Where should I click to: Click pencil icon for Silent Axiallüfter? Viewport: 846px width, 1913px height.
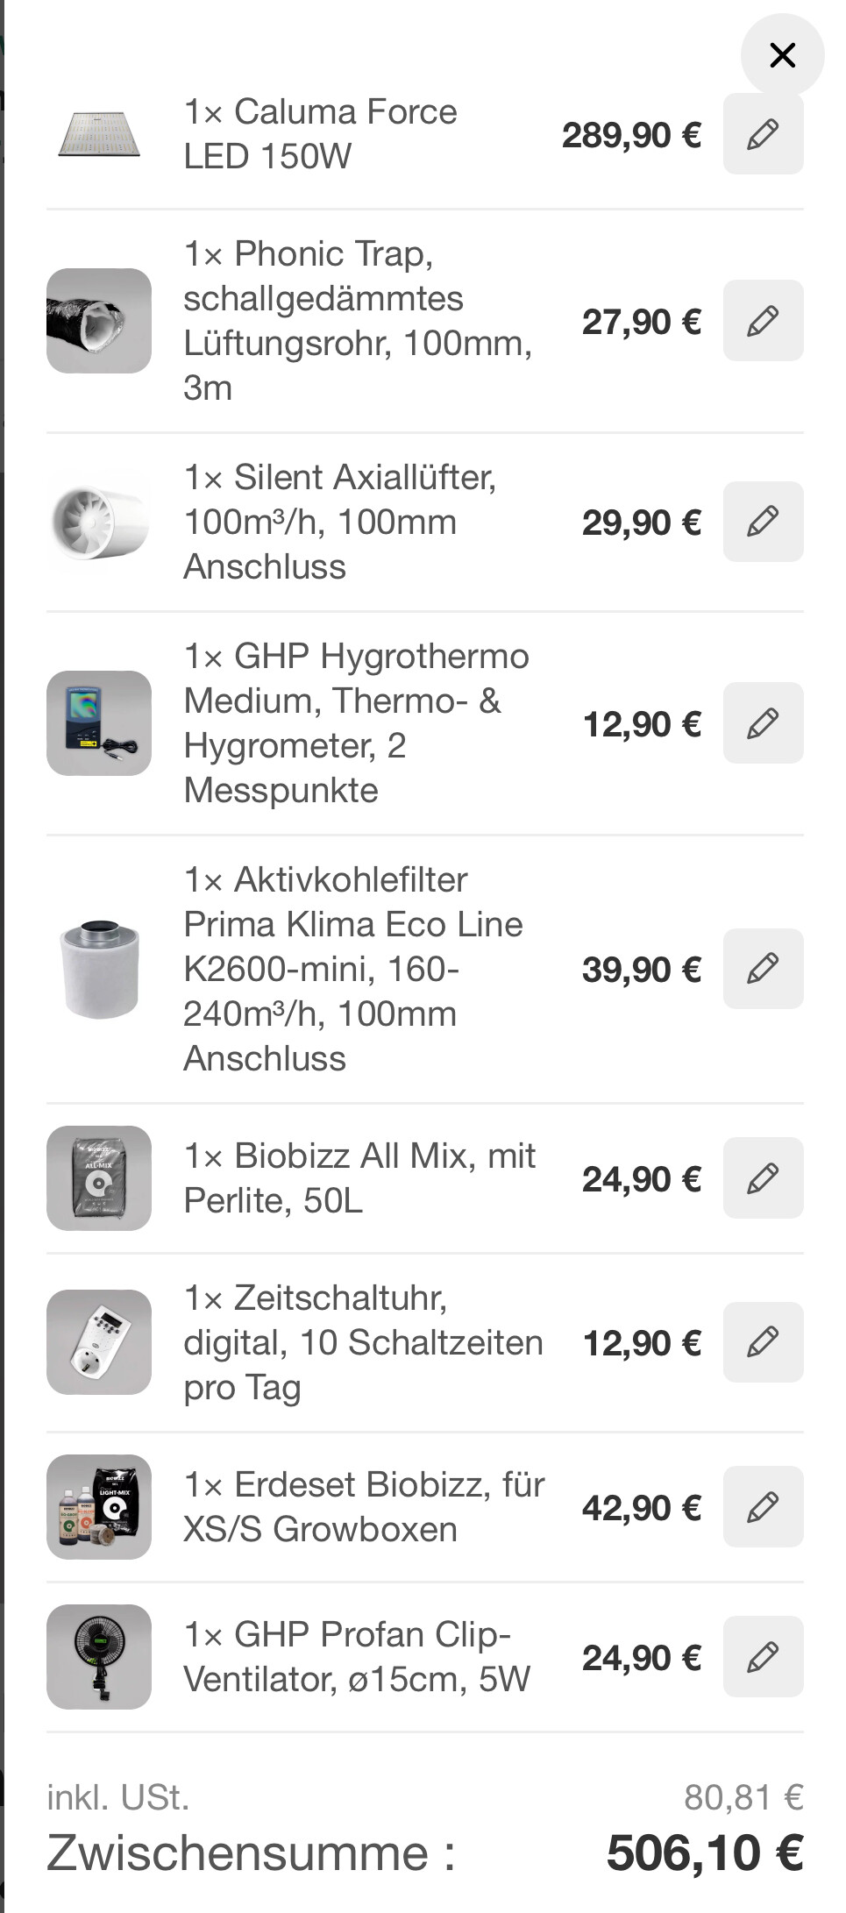click(763, 522)
